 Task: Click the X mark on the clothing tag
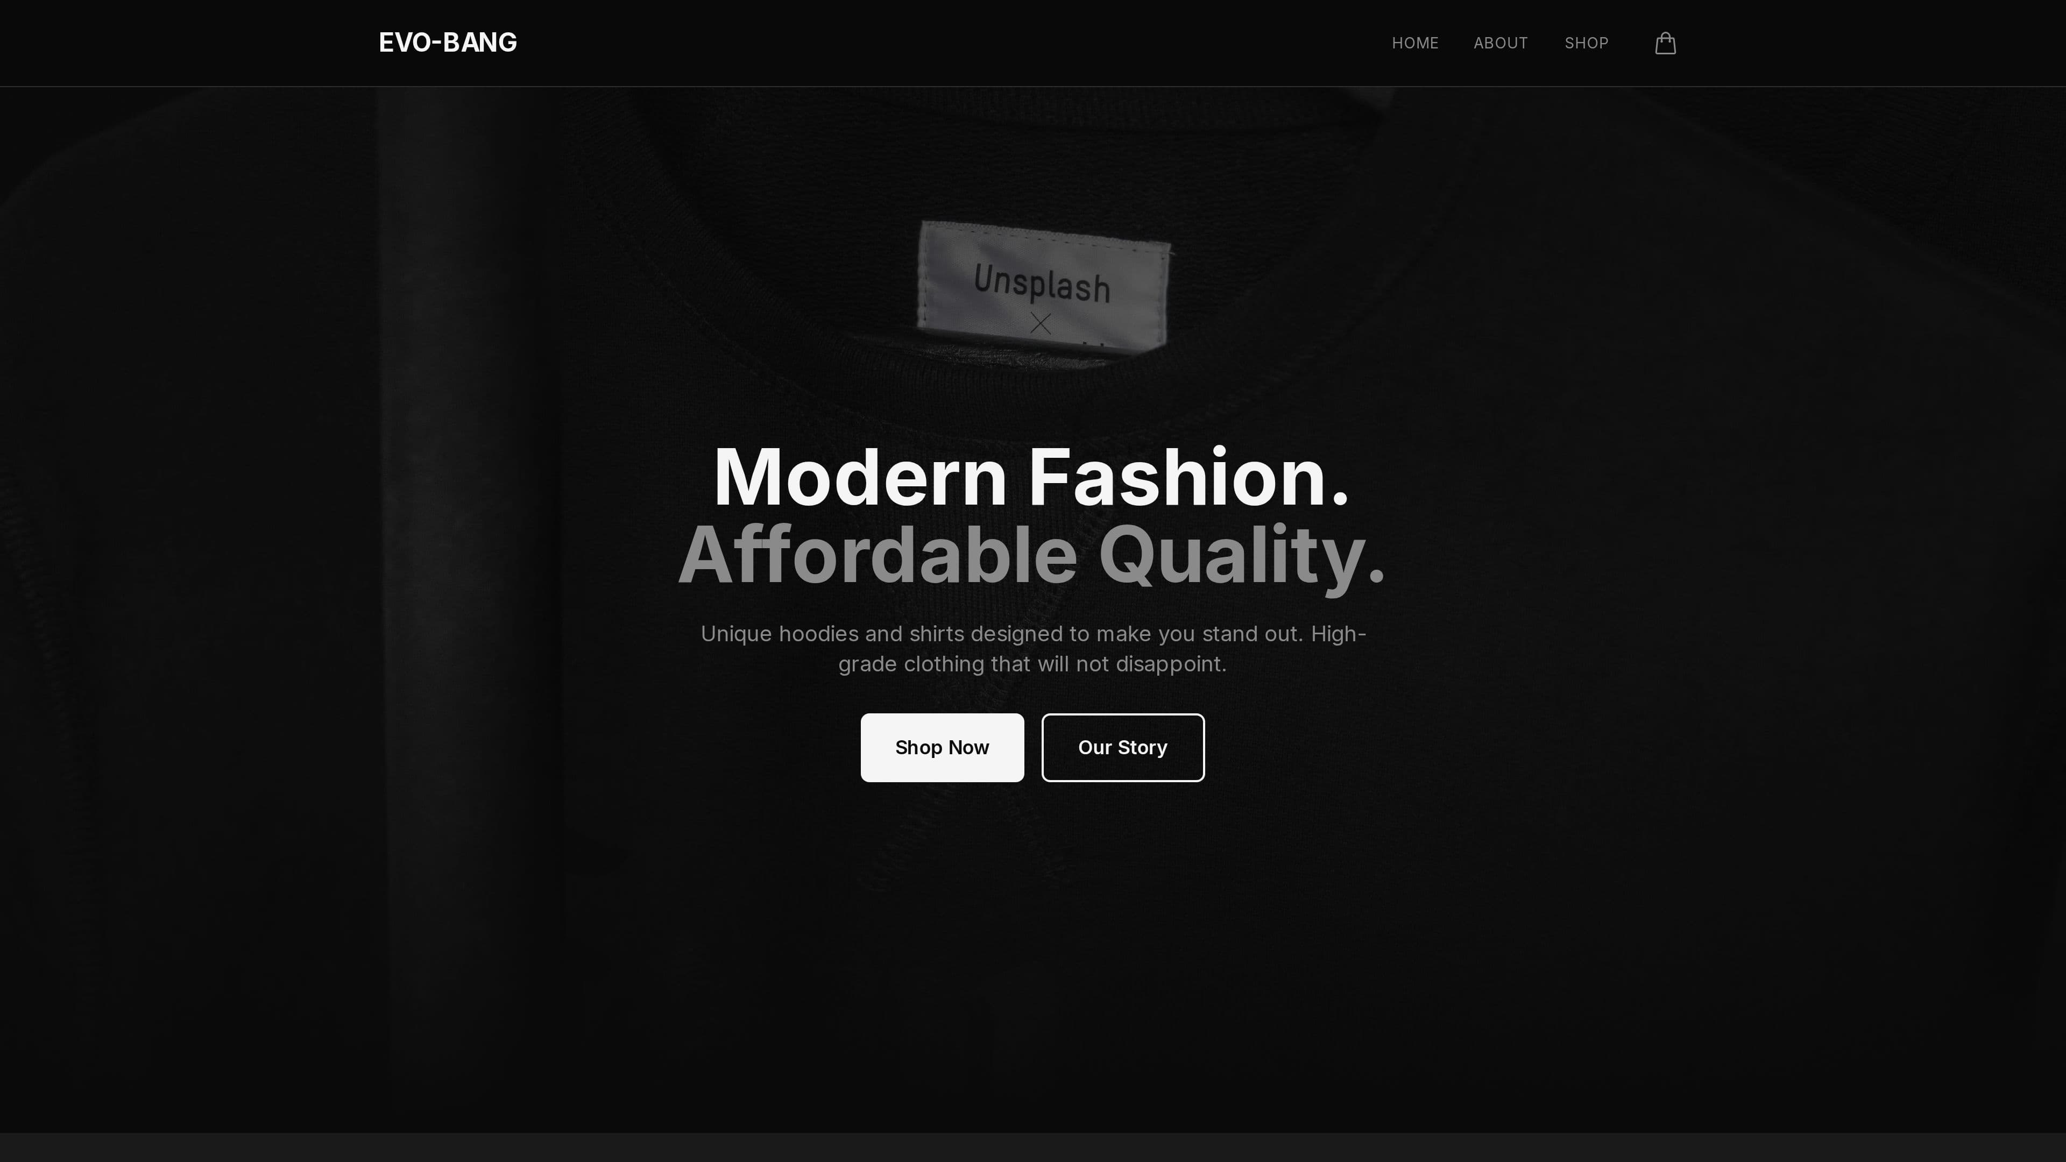[1040, 323]
